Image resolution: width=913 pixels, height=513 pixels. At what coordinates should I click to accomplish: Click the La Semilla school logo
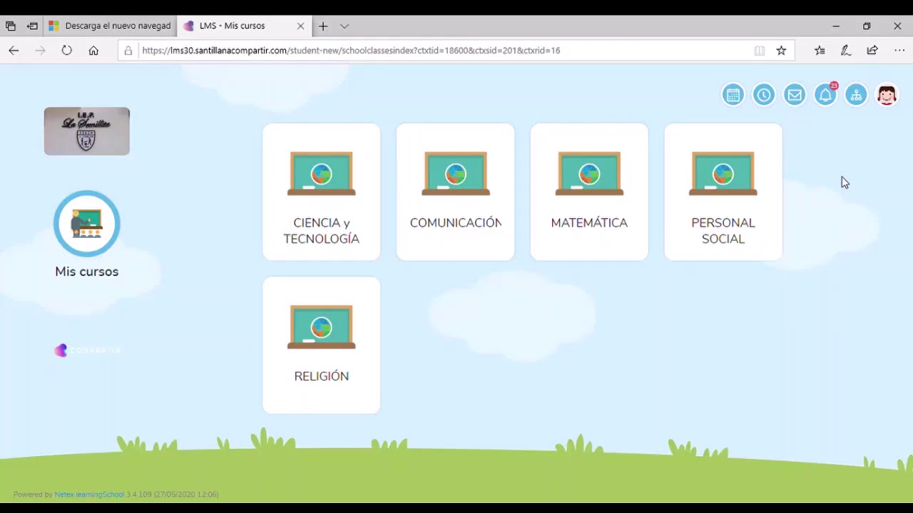click(87, 131)
